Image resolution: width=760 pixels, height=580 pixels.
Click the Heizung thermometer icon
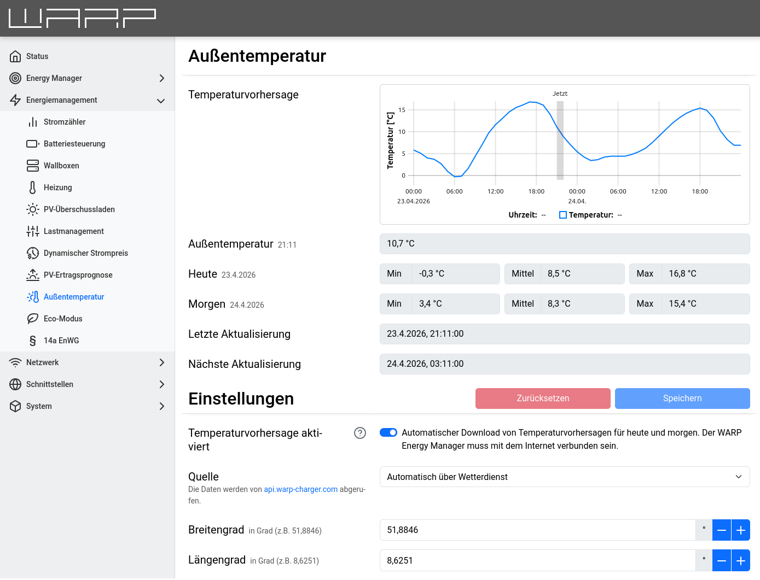click(33, 188)
